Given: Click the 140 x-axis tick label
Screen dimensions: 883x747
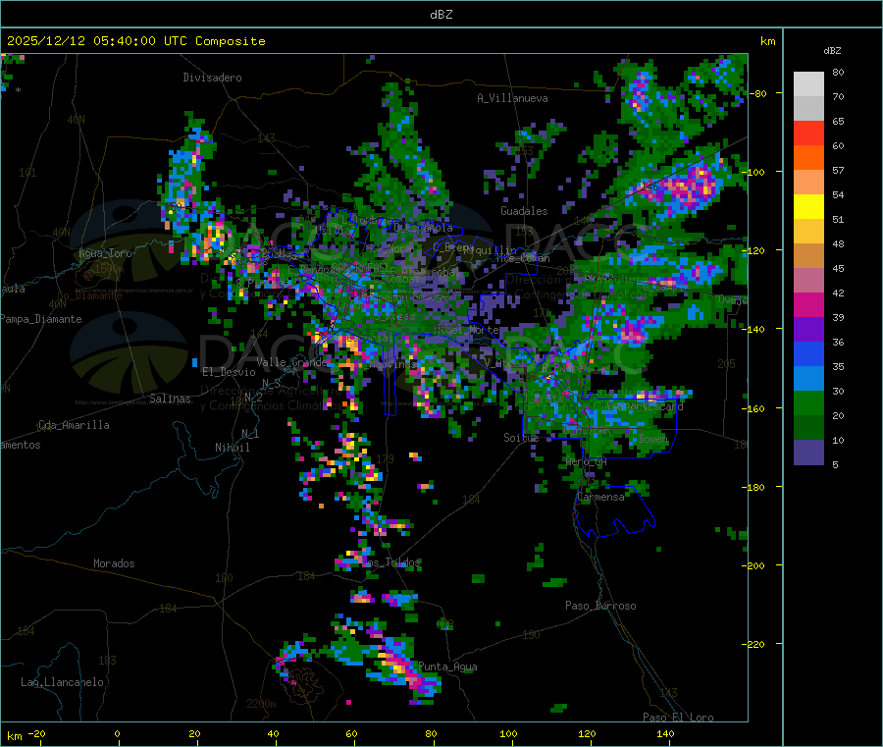Looking at the screenshot, I should tap(665, 733).
